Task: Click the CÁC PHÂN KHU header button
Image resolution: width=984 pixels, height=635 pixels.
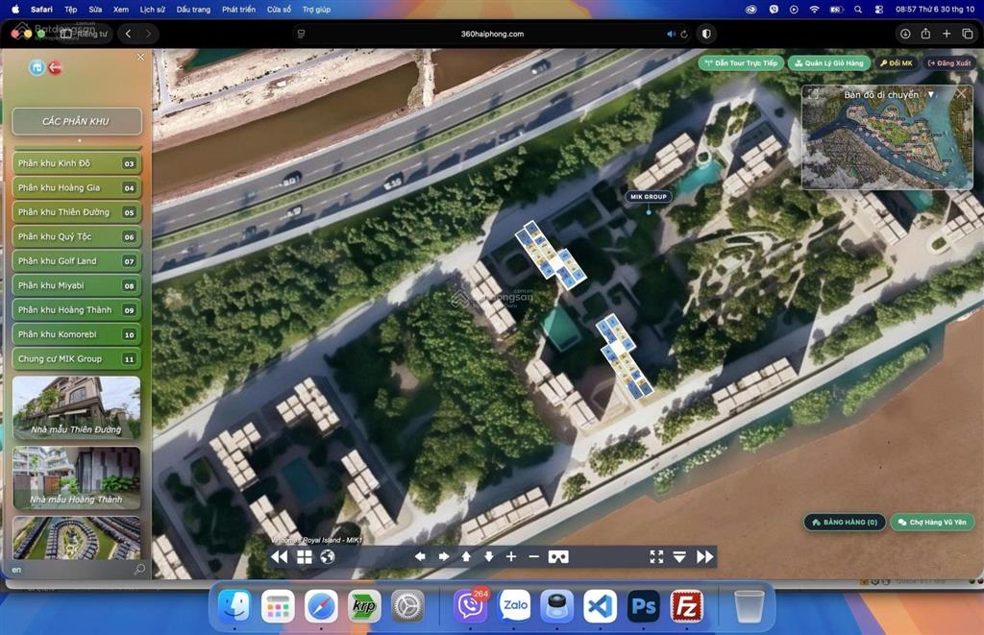Action: (x=77, y=121)
